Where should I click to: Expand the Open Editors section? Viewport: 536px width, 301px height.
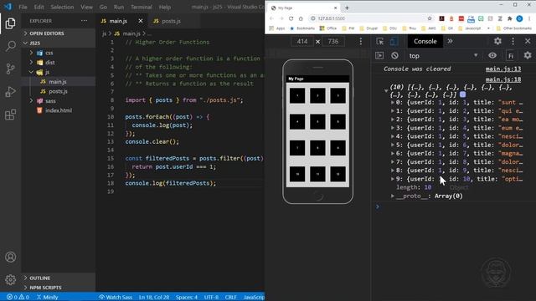pos(47,33)
